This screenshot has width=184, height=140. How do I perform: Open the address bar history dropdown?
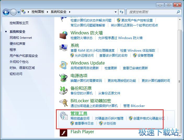click(116, 12)
